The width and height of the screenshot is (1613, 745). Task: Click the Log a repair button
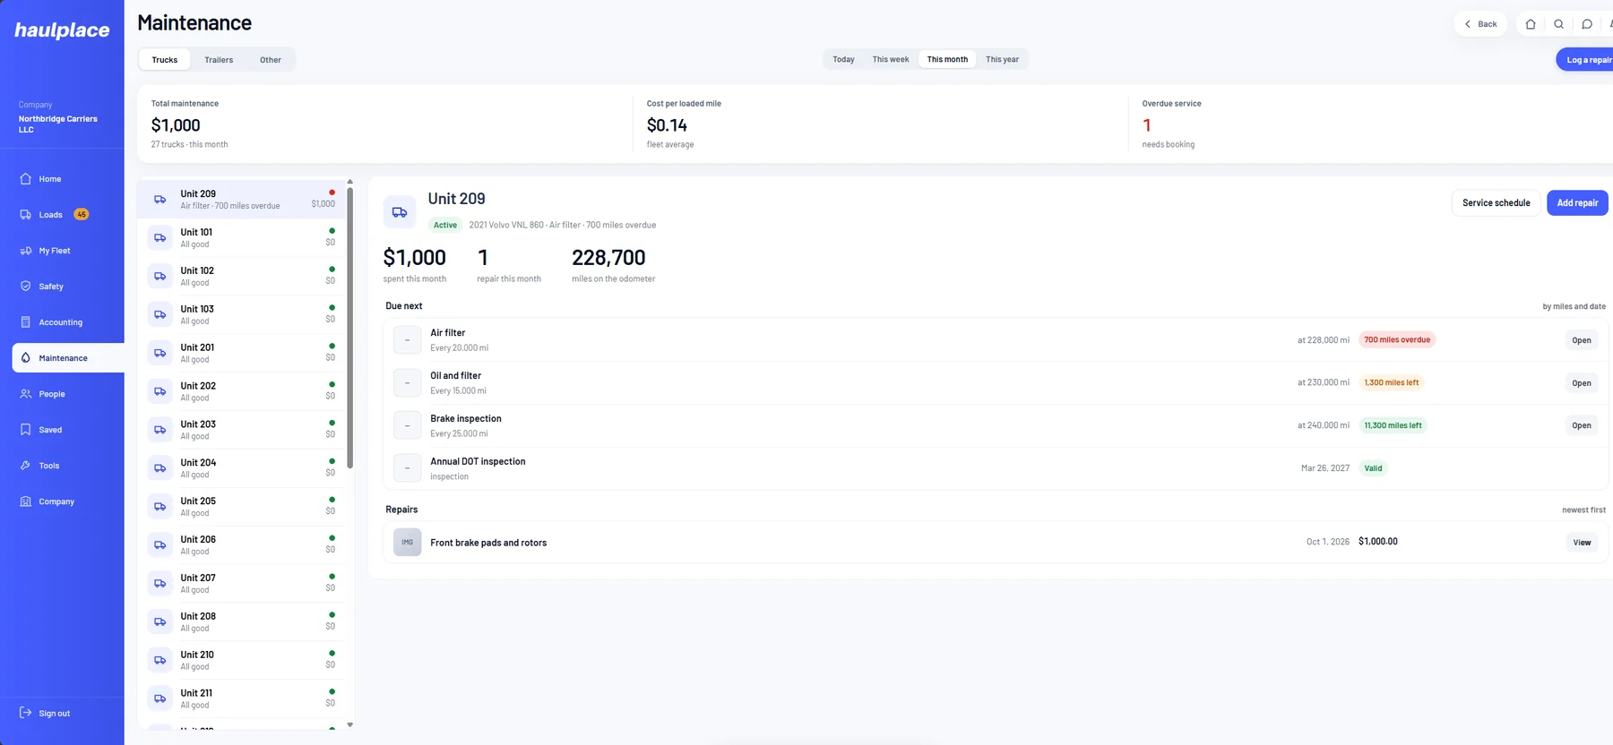click(1586, 59)
